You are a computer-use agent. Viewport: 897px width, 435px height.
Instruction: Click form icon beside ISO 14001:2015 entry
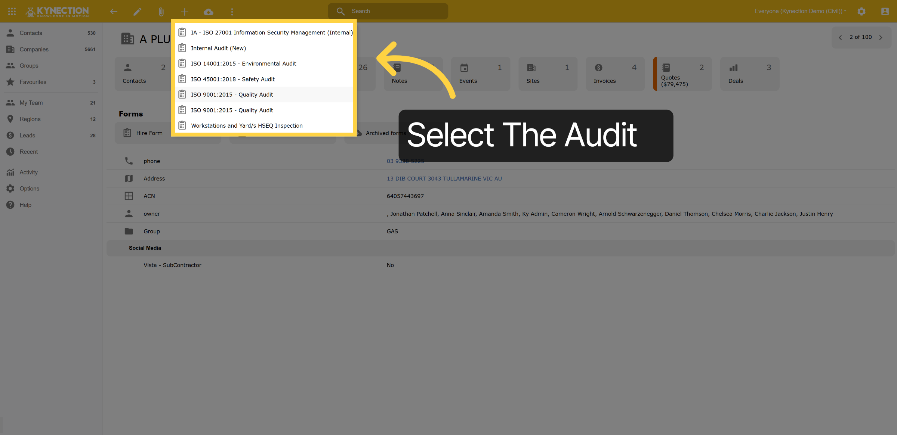[x=182, y=63]
